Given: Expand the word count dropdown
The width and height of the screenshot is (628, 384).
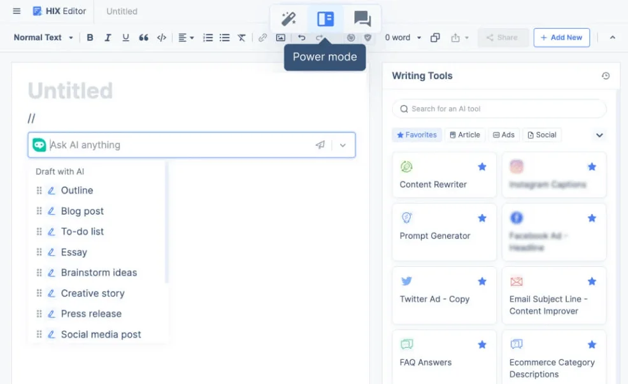Looking at the screenshot, I should (x=403, y=38).
